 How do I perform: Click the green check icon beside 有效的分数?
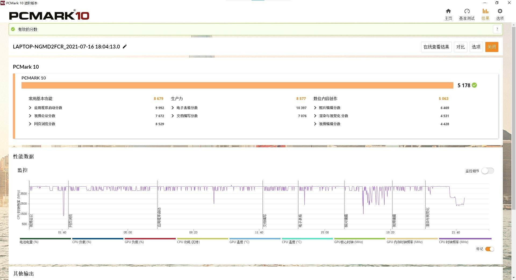point(13,29)
